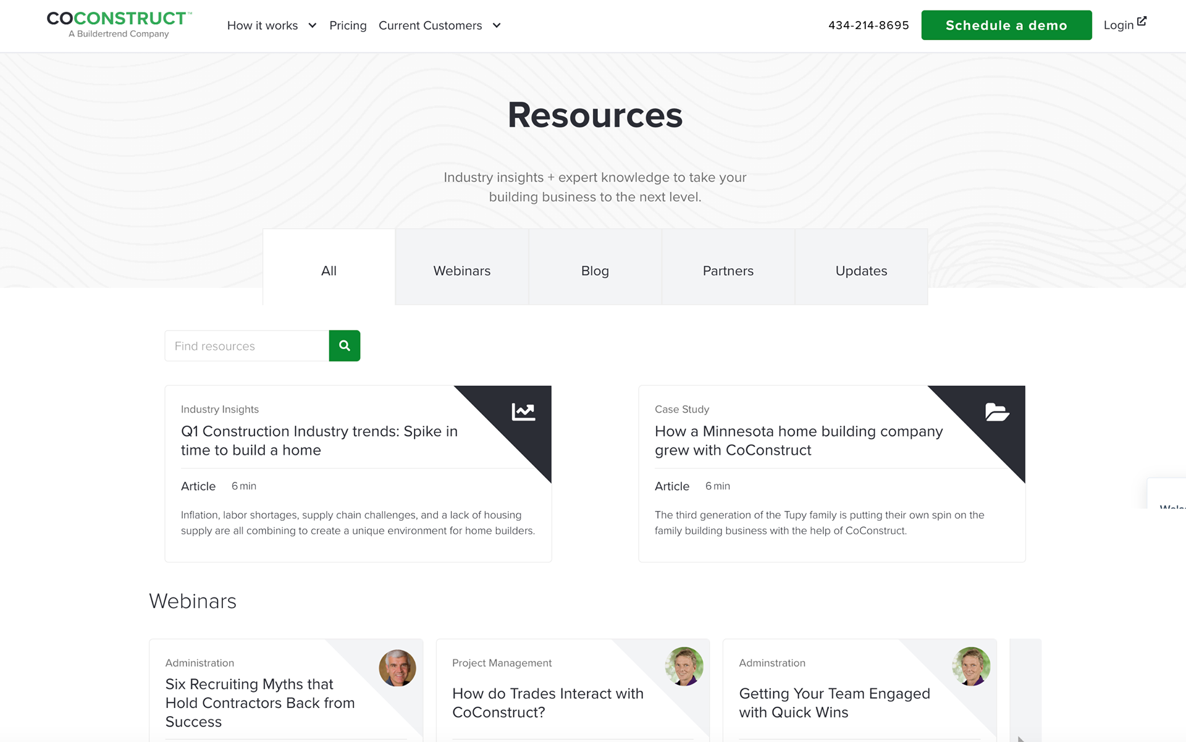Click the Find resources search field
The width and height of the screenshot is (1186, 742).
(x=247, y=346)
